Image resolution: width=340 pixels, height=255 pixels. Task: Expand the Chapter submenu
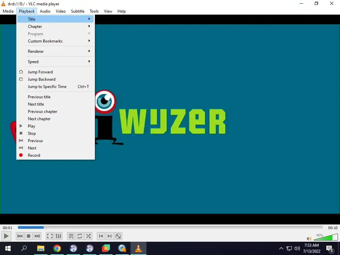click(x=55, y=27)
